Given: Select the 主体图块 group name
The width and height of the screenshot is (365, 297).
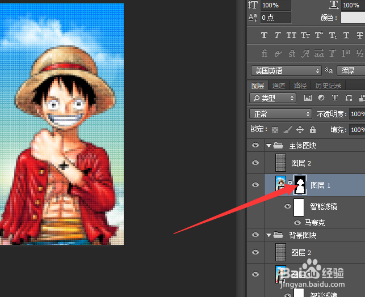Looking at the screenshot, I should pos(303,146).
